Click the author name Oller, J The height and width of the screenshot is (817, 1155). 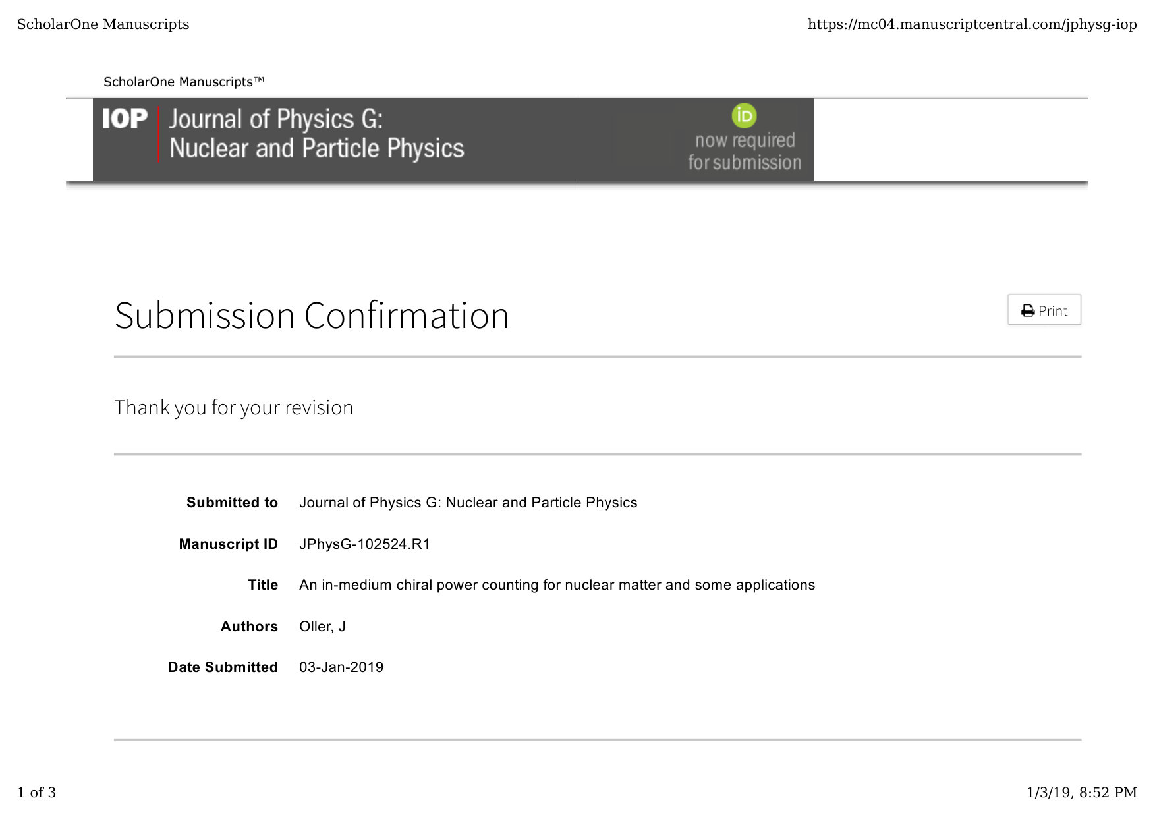click(322, 627)
